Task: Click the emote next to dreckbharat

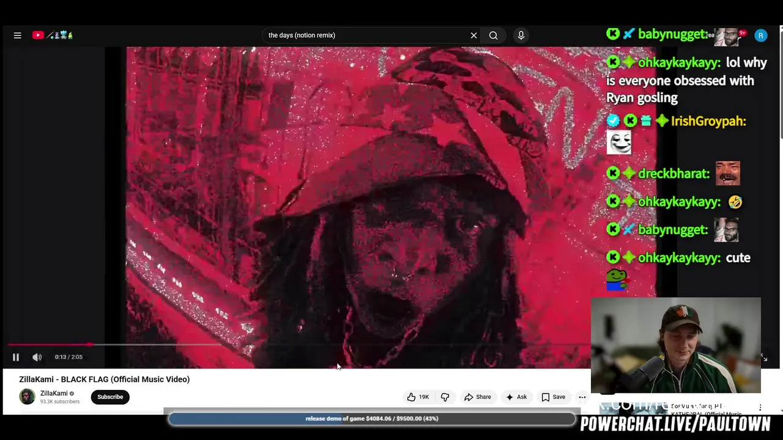Action: (x=728, y=174)
